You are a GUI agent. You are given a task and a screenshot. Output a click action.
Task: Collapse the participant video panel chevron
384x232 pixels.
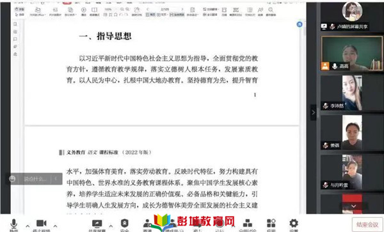(x=313, y=112)
